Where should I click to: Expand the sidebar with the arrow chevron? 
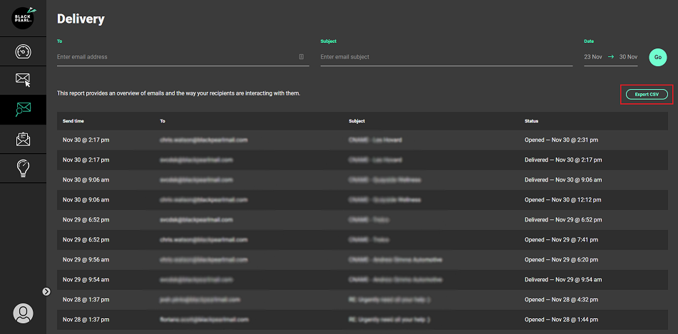46,291
